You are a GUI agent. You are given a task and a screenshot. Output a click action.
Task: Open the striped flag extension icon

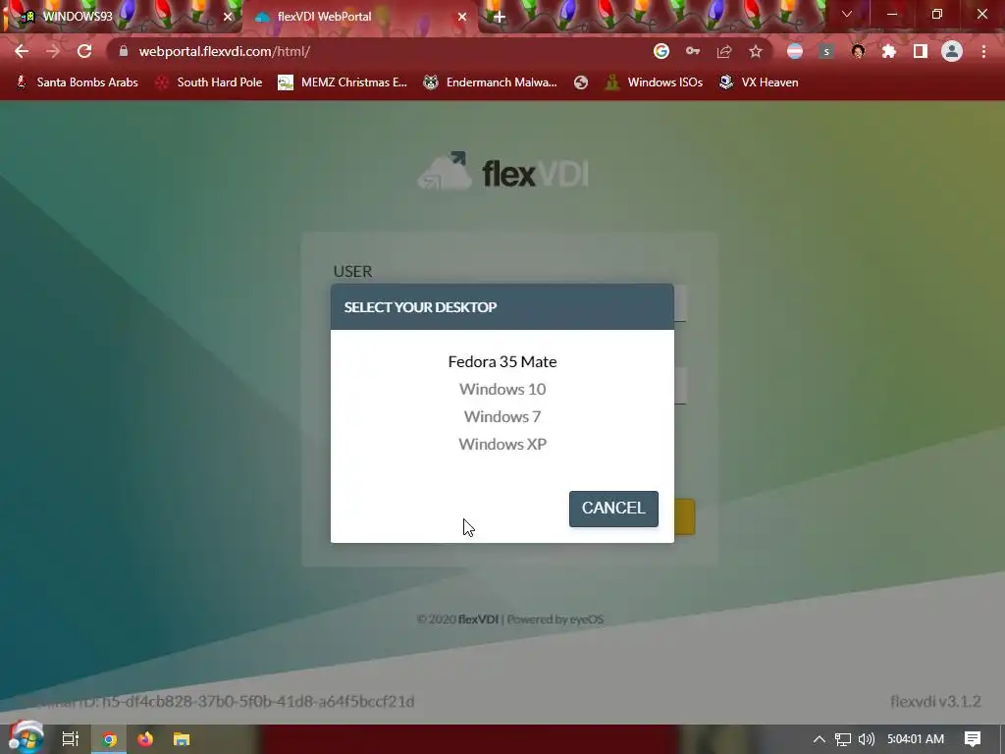pos(795,51)
